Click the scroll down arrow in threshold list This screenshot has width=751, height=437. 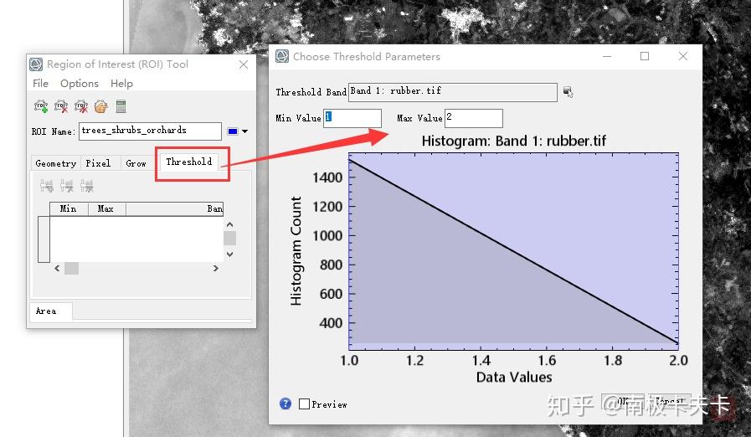click(230, 254)
